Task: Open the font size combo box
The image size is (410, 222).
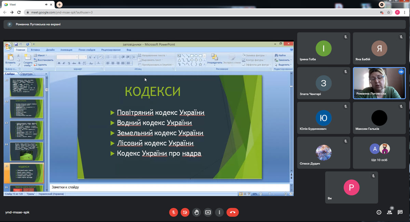Action: [83, 57]
